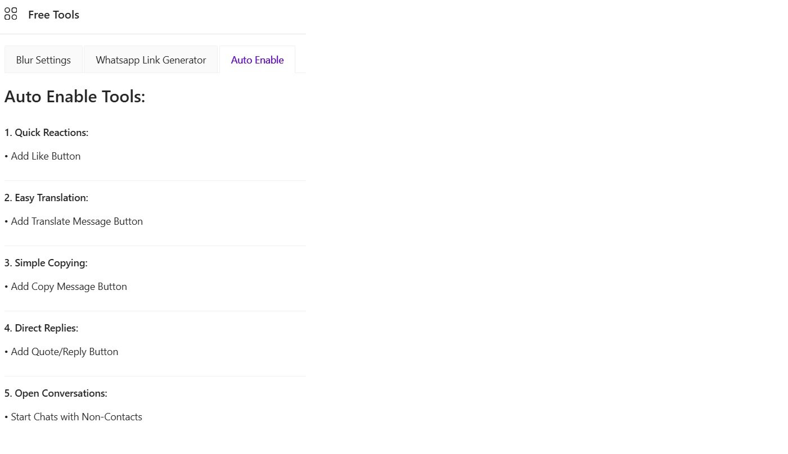Image resolution: width=788 pixels, height=454 pixels.
Task: Select "Add Copy Message Button"
Action: coord(69,286)
